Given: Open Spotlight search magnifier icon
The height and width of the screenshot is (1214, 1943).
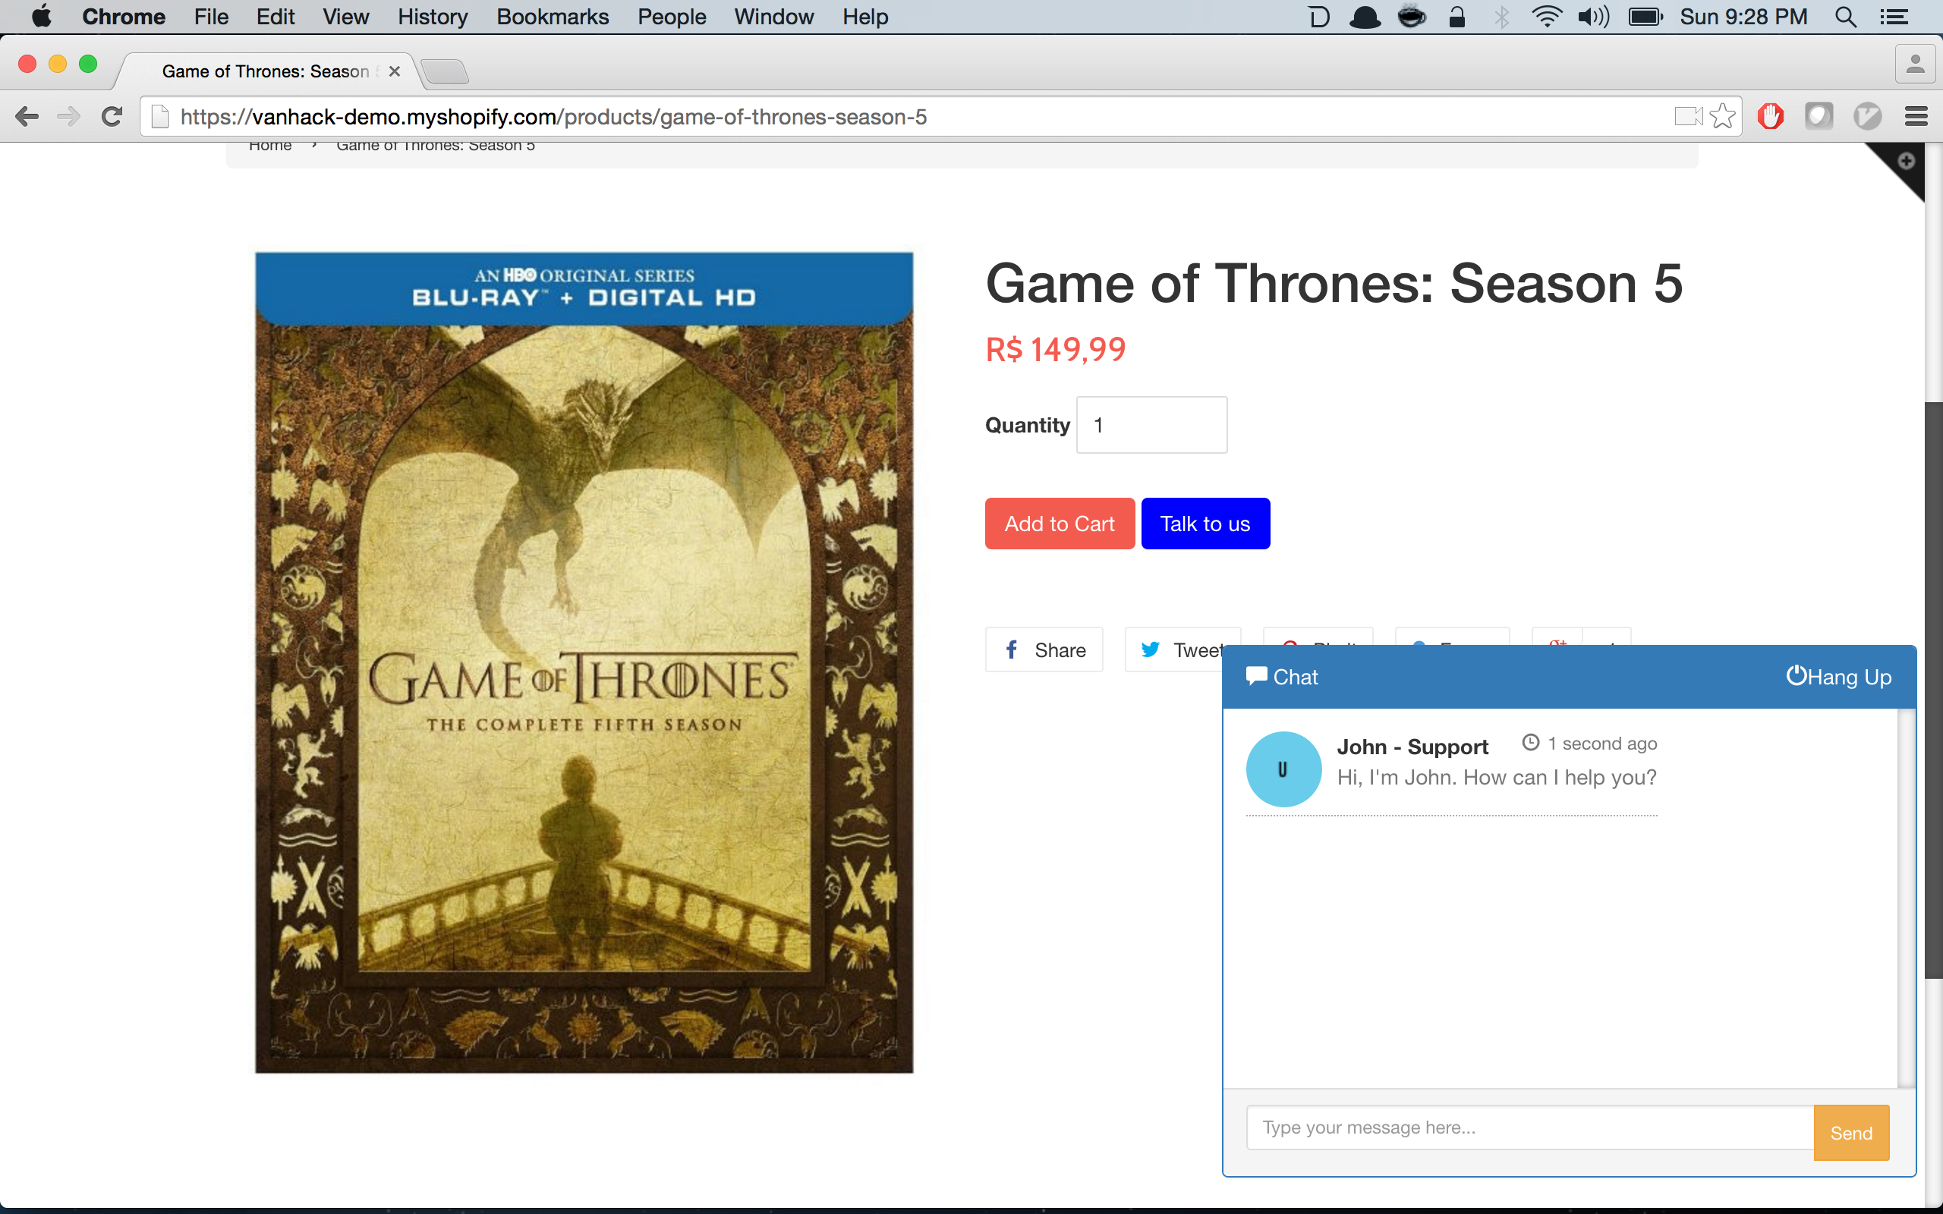Looking at the screenshot, I should click(1845, 17).
